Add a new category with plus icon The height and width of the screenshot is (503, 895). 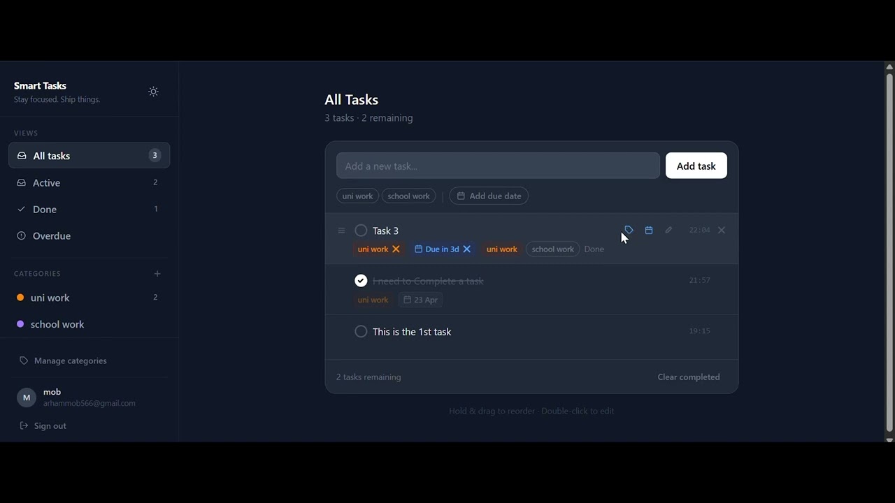[157, 274]
